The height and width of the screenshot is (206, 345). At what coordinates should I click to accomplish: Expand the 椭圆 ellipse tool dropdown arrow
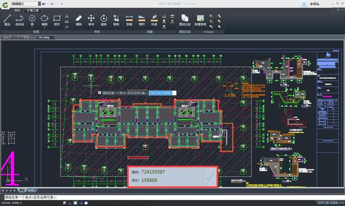[44, 27]
